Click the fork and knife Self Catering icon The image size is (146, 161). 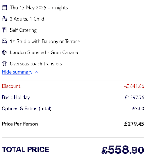point(5,30)
